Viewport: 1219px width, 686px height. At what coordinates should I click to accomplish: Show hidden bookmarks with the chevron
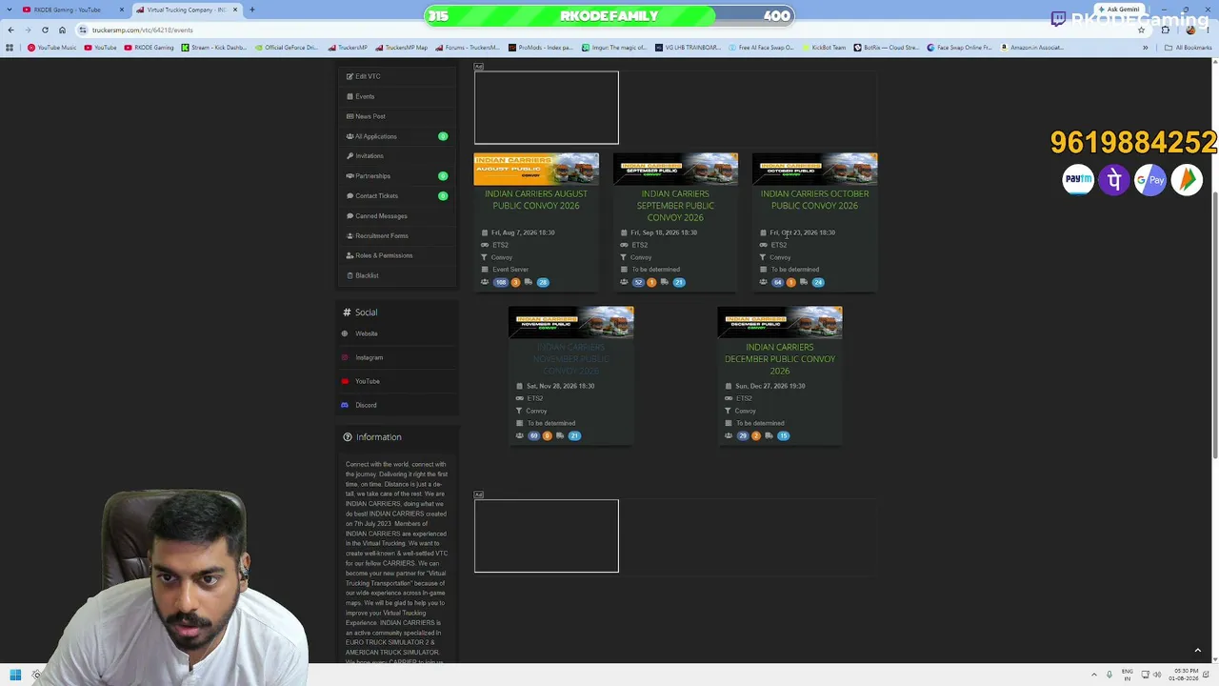1146,48
